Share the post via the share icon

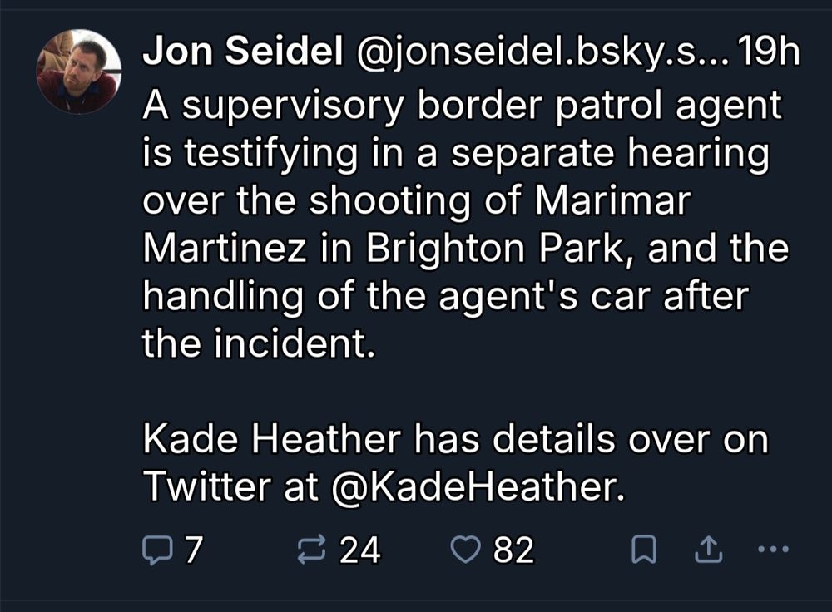[709, 548]
